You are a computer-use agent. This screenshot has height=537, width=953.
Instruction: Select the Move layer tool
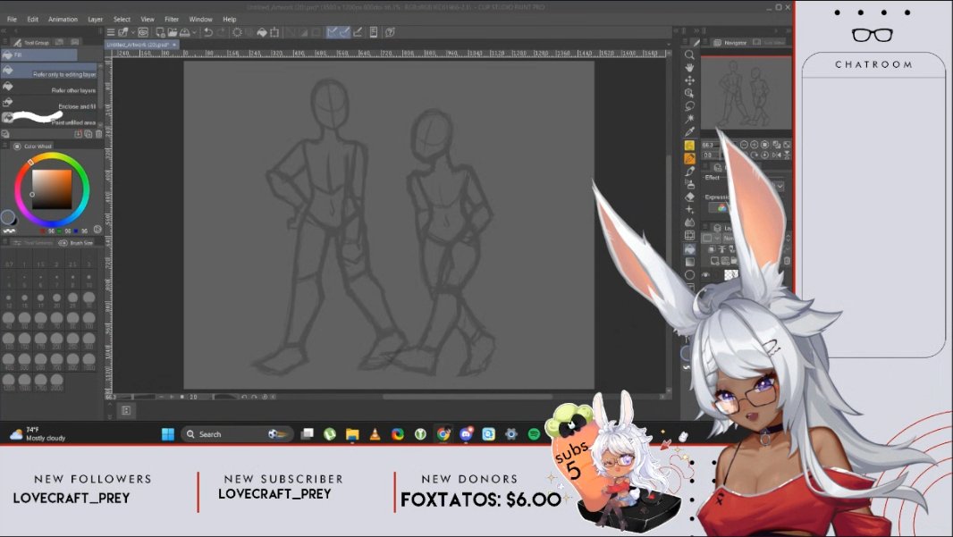689,80
